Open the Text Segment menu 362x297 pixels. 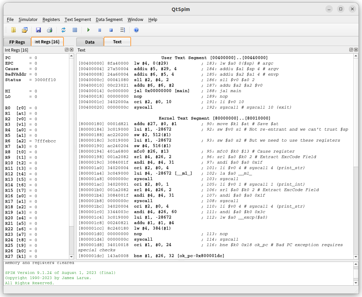78,20
